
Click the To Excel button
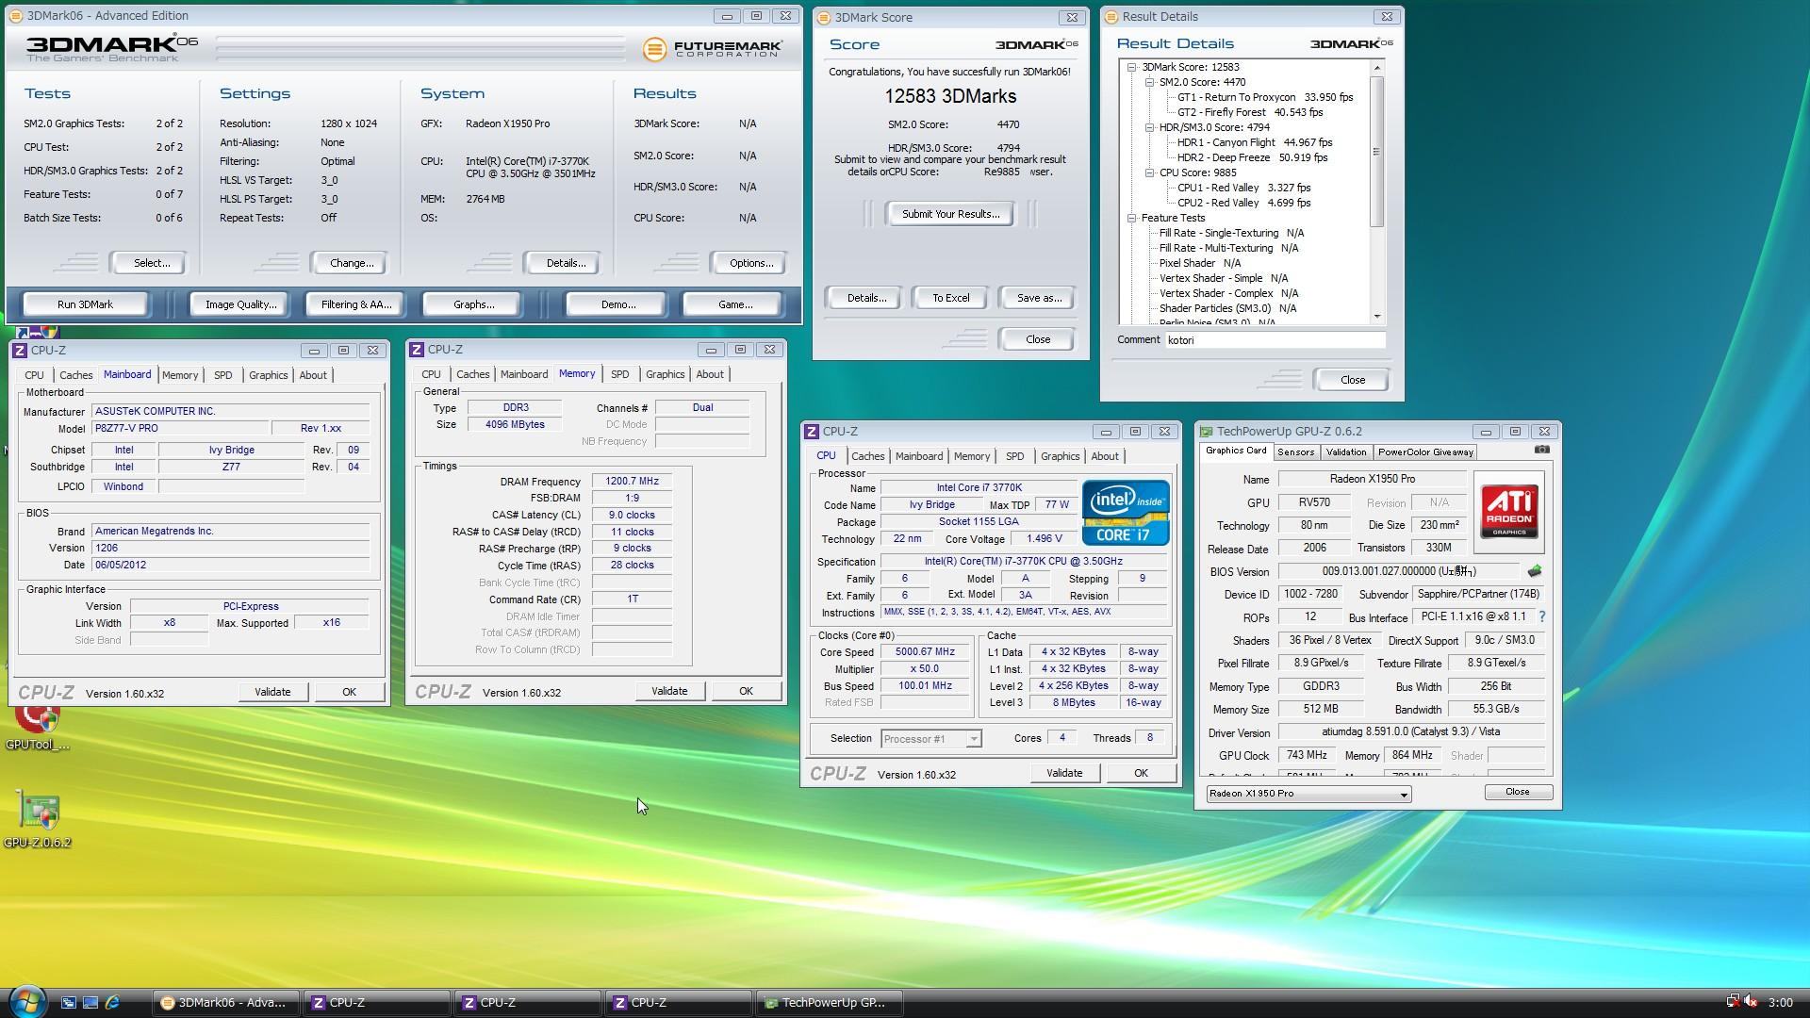[950, 298]
